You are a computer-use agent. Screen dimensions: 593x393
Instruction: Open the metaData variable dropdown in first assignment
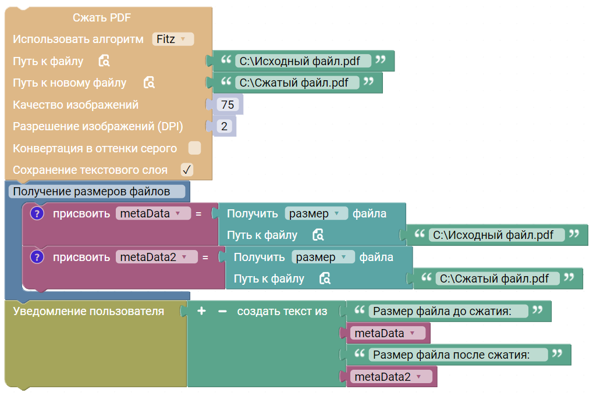tap(153, 213)
